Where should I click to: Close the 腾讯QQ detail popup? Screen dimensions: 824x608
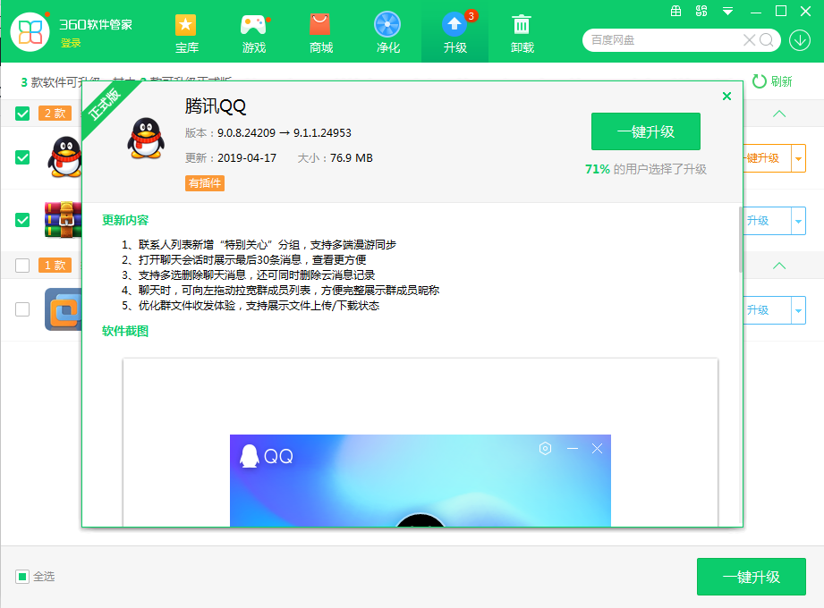tap(726, 96)
